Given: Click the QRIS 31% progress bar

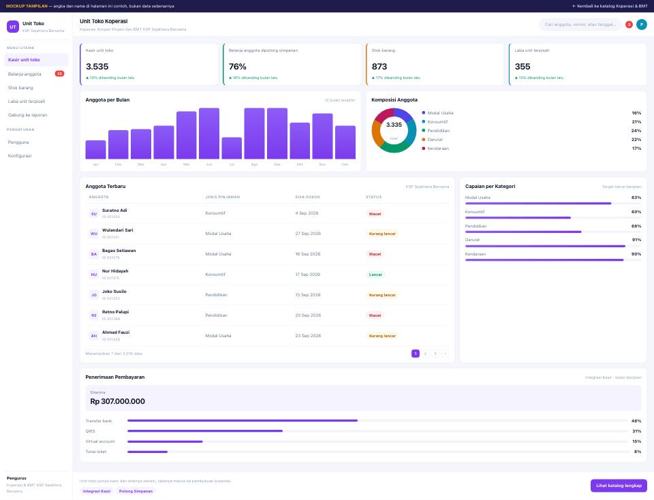Looking at the screenshot, I should [x=377, y=431].
